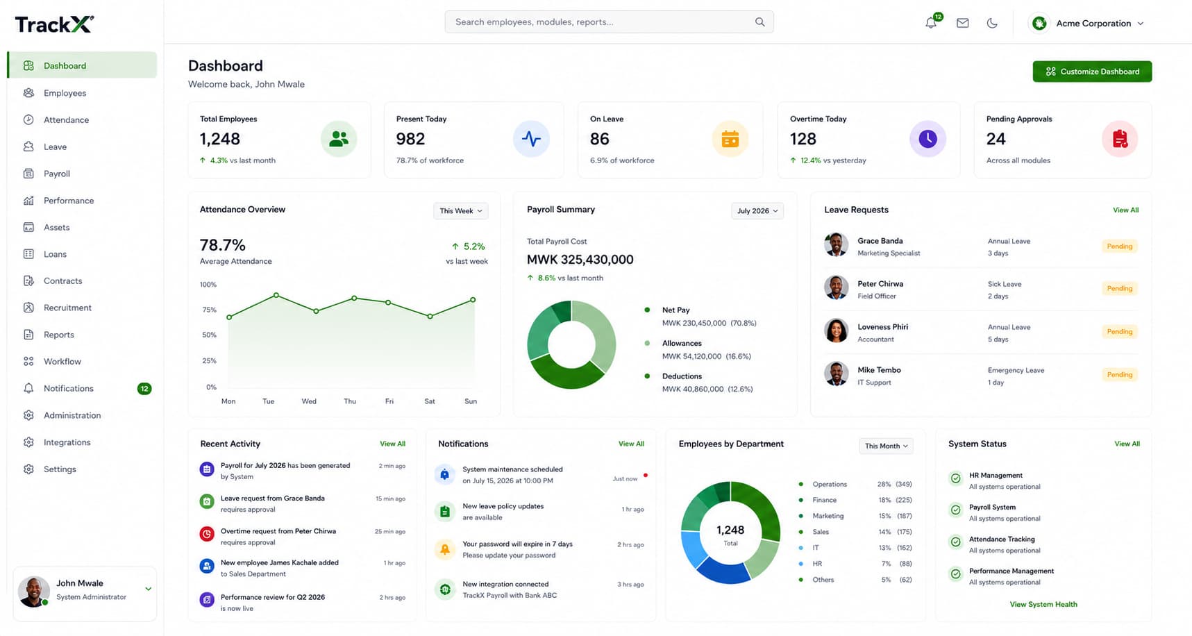1192x636 pixels.
Task: Go to Dashboard in sidebar
Action: point(82,65)
